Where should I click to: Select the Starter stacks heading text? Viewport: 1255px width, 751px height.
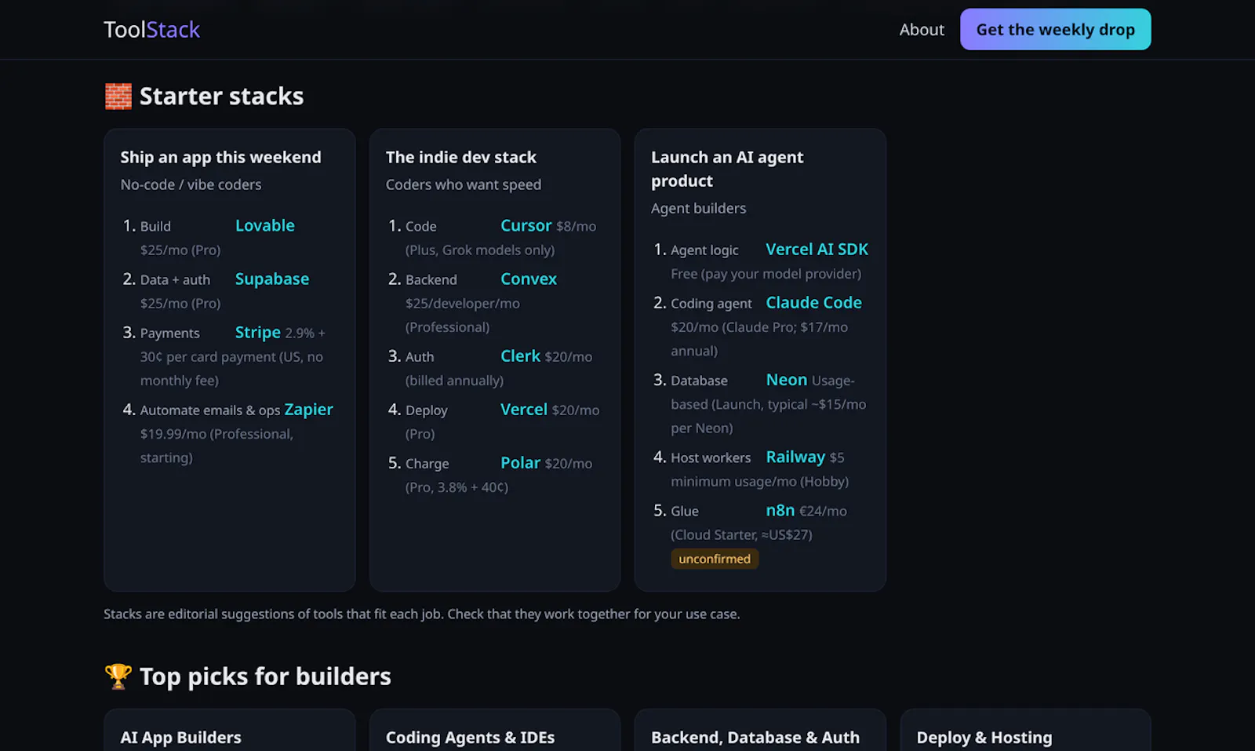(x=221, y=96)
